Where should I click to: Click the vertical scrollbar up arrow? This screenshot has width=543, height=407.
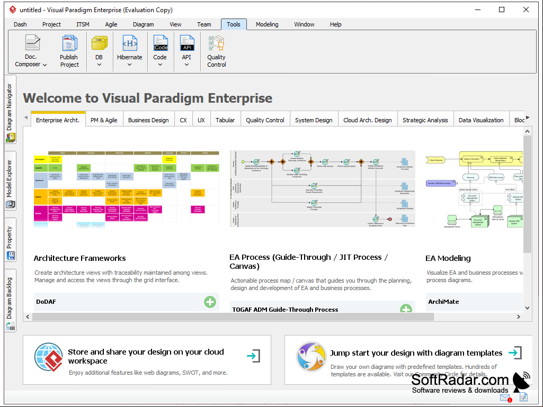click(527, 131)
